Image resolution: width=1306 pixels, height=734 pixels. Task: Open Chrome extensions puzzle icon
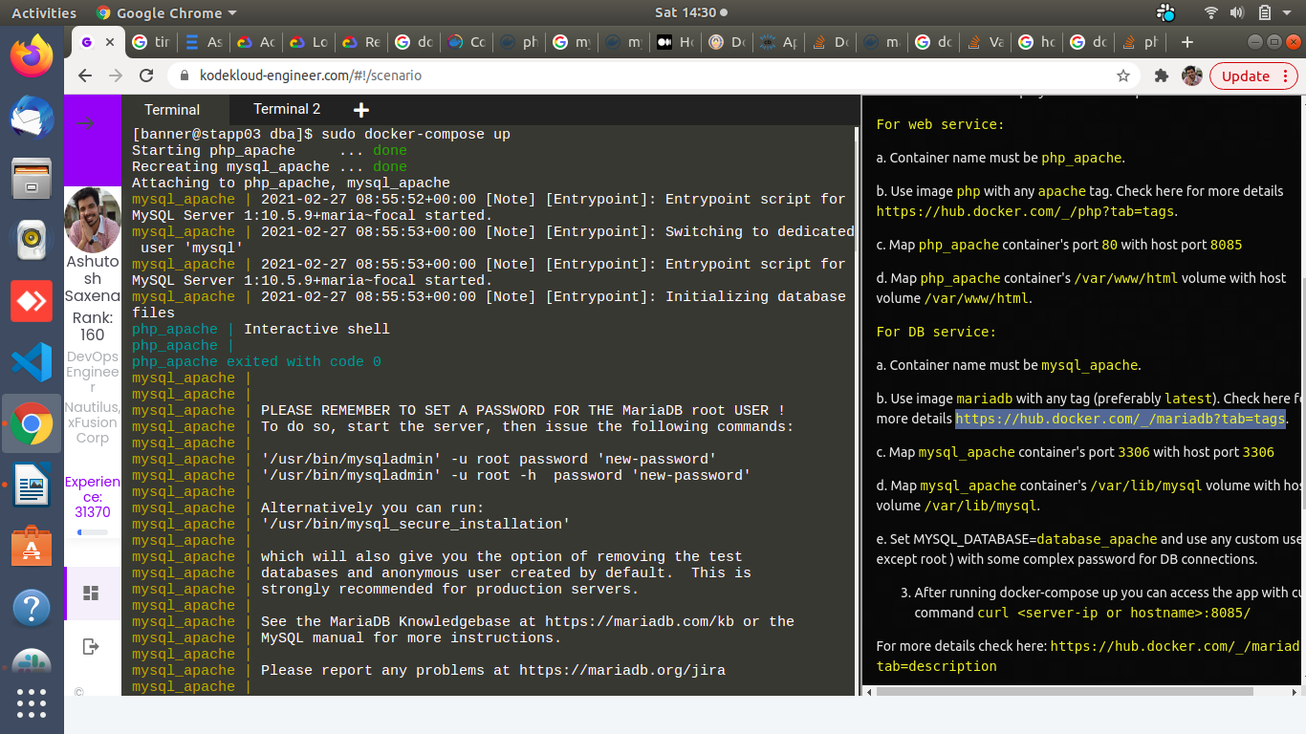coord(1162,76)
